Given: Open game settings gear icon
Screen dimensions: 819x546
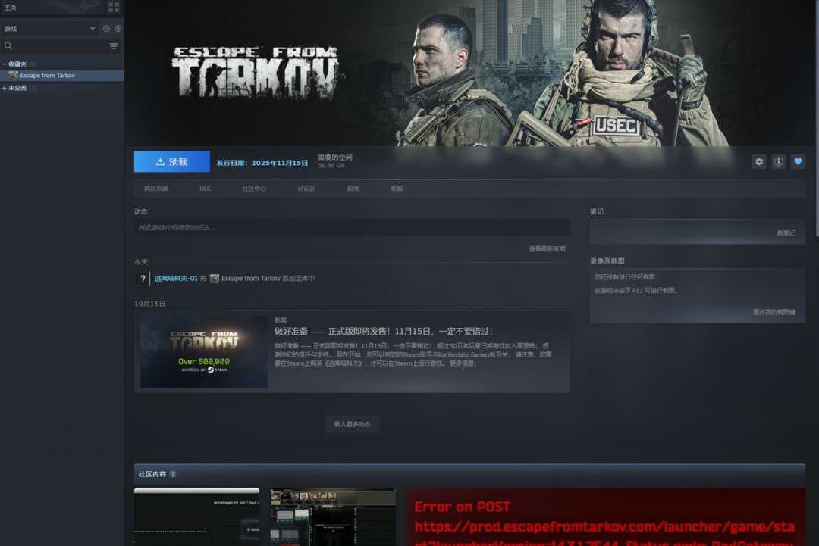Looking at the screenshot, I should coord(758,161).
